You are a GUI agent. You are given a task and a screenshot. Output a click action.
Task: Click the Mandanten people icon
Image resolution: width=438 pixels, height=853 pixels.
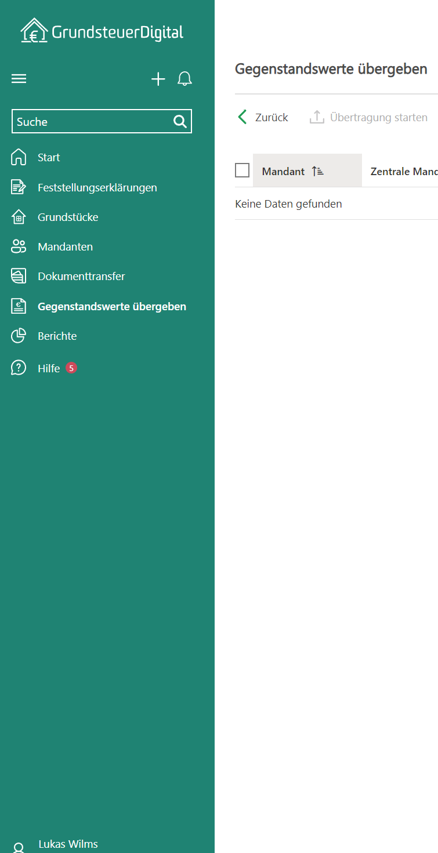(19, 246)
